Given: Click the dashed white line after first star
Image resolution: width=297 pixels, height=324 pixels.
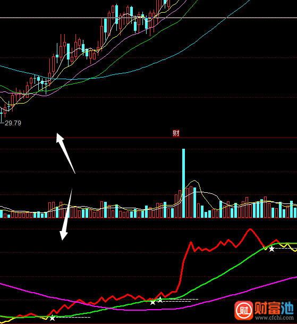Looking at the screenshot, I should 73,317.
